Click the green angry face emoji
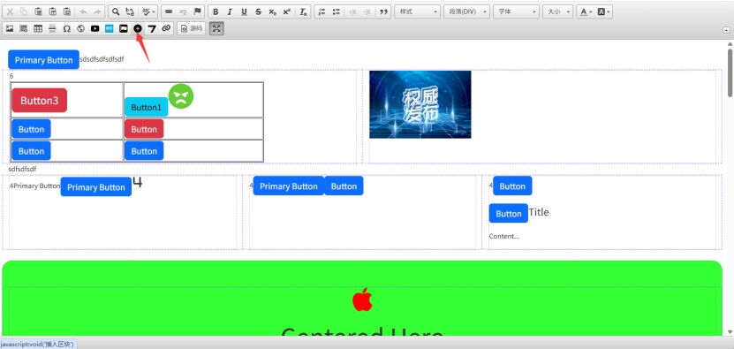Screen dimensions: 734x349 pyautogui.click(x=181, y=96)
